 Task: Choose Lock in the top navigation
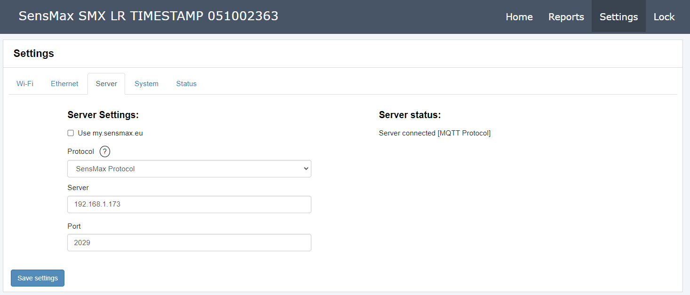click(x=664, y=17)
